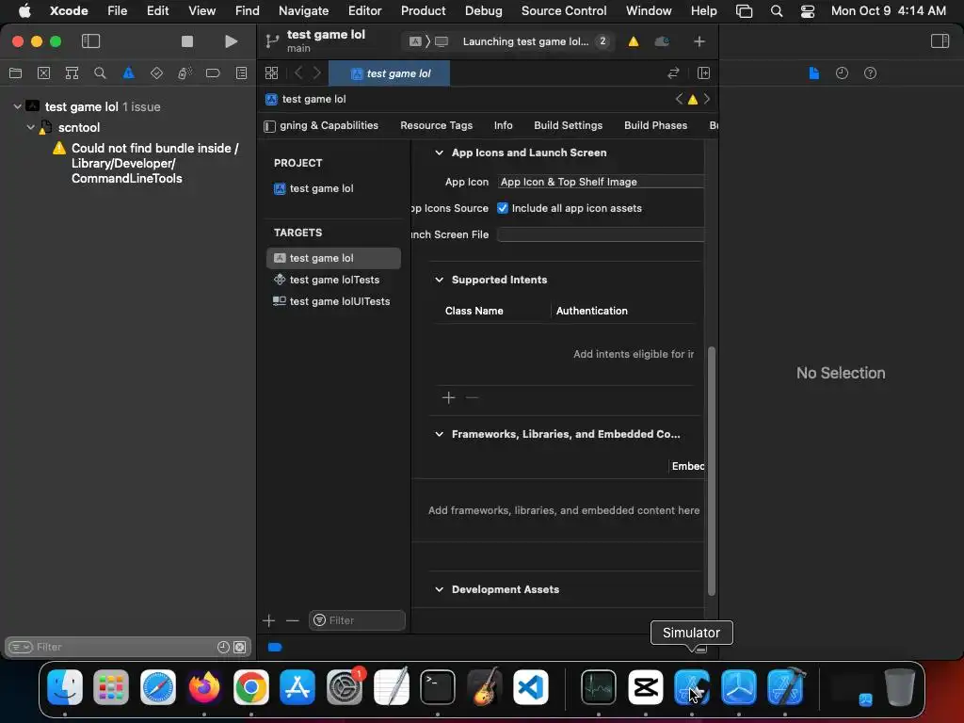Open the Launch Screen File combo box
The image size is (964, 723).
point(601,234)
